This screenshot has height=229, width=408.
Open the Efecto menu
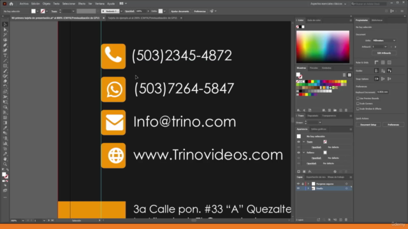(x=82, y=4)
